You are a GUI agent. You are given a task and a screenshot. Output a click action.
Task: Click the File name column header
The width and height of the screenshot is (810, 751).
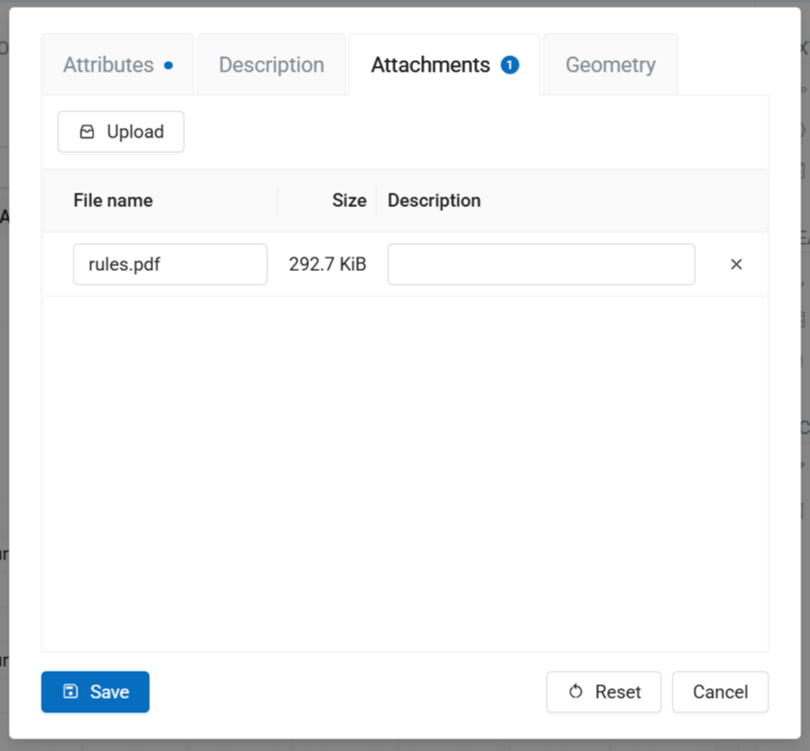point(113,200)
